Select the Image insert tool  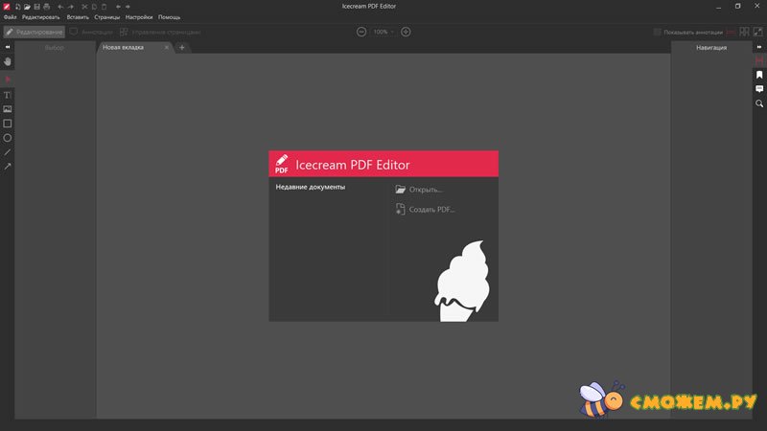8,109
